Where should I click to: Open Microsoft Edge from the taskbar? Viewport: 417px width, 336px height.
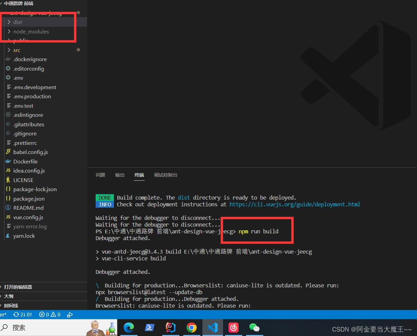(x=129, y=328)
